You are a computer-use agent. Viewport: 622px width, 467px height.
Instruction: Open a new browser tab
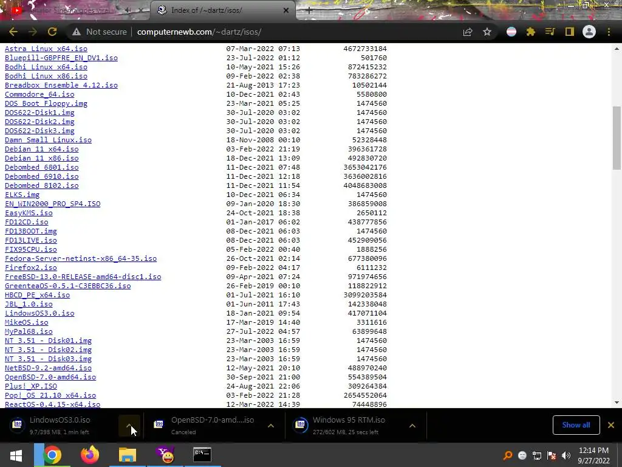pyautogui.click(x=309, y=10)
